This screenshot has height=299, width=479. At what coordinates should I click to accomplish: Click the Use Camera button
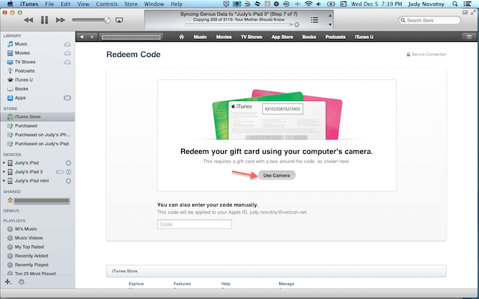tap(277, 176)
